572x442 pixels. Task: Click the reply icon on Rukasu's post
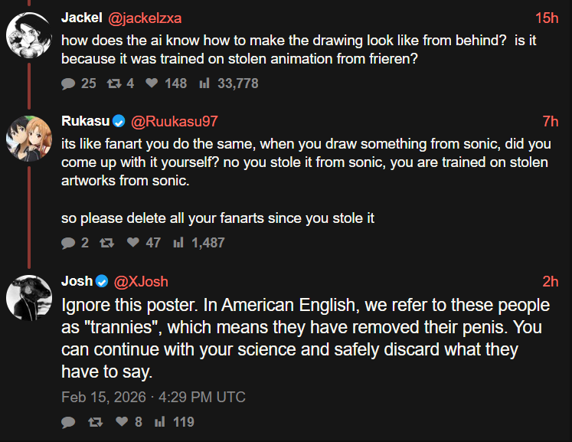(68, 243)
